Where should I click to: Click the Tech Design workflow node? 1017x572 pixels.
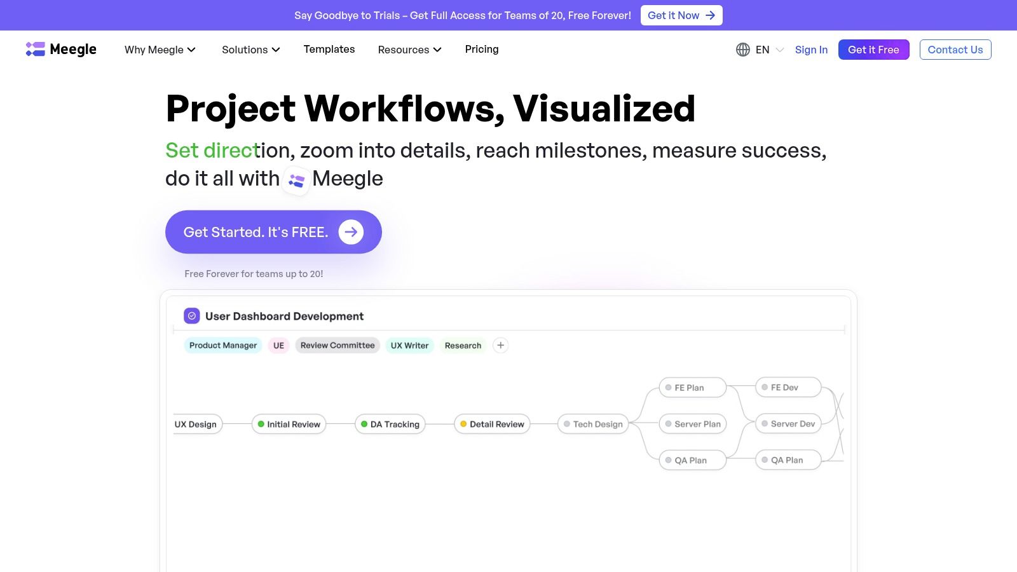pos(593,424)
